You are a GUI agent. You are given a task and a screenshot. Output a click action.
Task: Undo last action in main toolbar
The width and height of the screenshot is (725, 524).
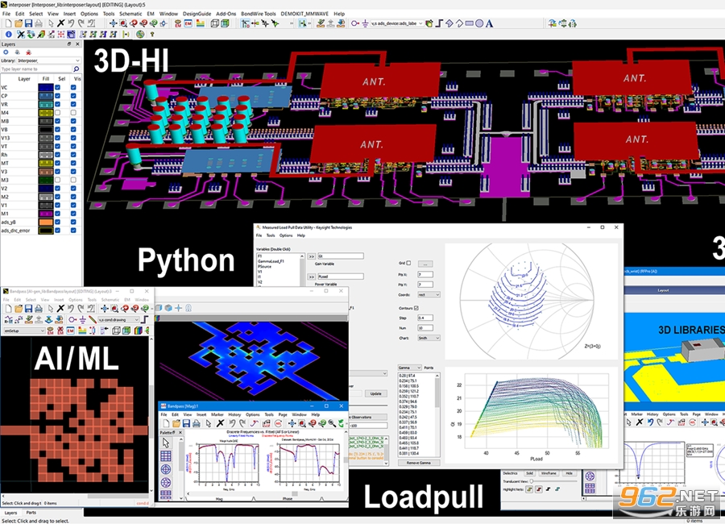click(x=71, y=23)
